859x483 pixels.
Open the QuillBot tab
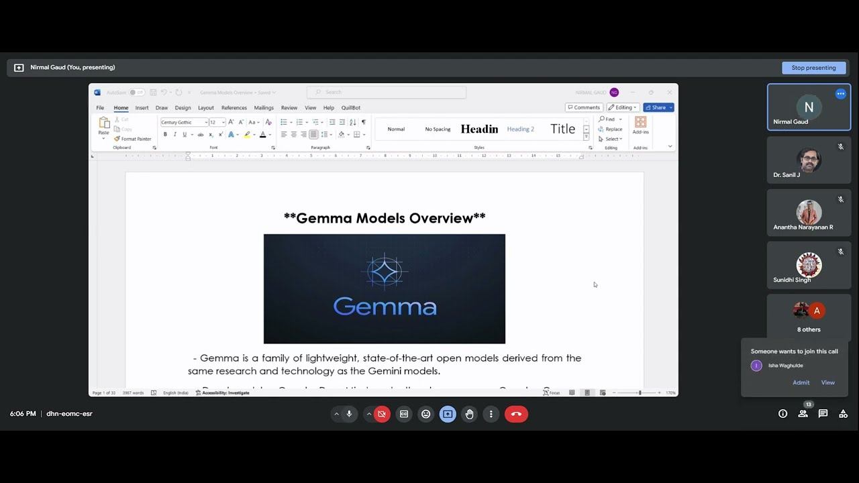pyautogui.click(x=351, y=107)
